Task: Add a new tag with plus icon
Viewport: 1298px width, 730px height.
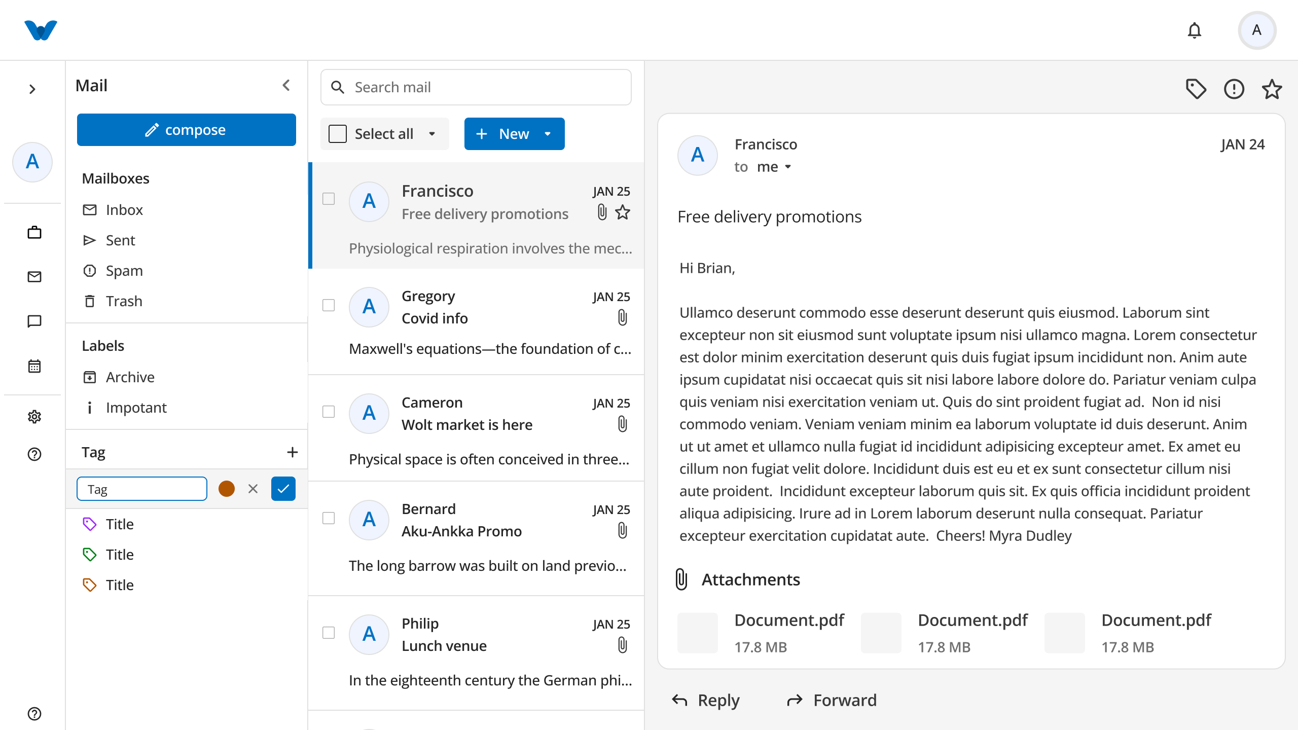Action: tap(292, 452)
